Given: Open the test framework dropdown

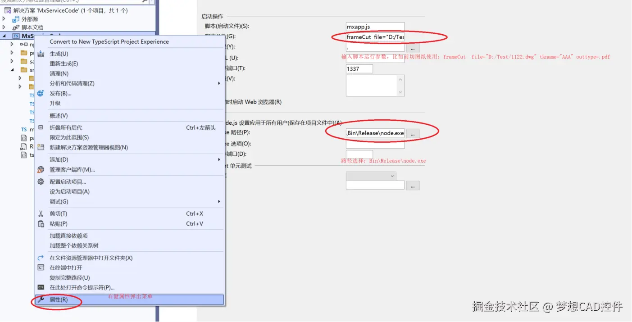Looking at the screenshot, I should coord(371,176).
